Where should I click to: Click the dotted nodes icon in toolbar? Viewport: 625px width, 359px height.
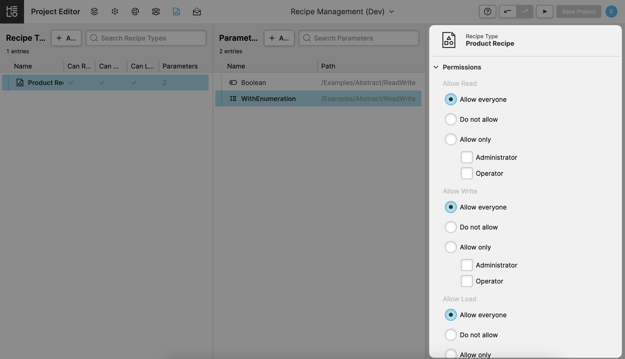click(115, 11)
